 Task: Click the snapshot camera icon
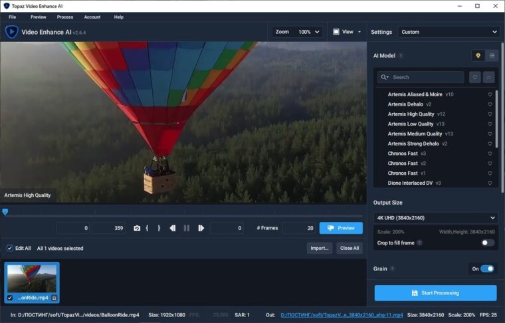(137, 228)
